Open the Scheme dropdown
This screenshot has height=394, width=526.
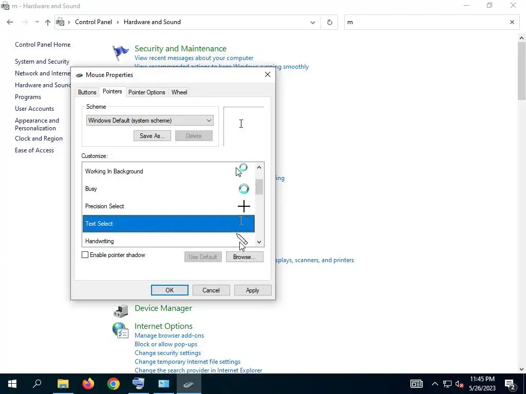point(149,121)
